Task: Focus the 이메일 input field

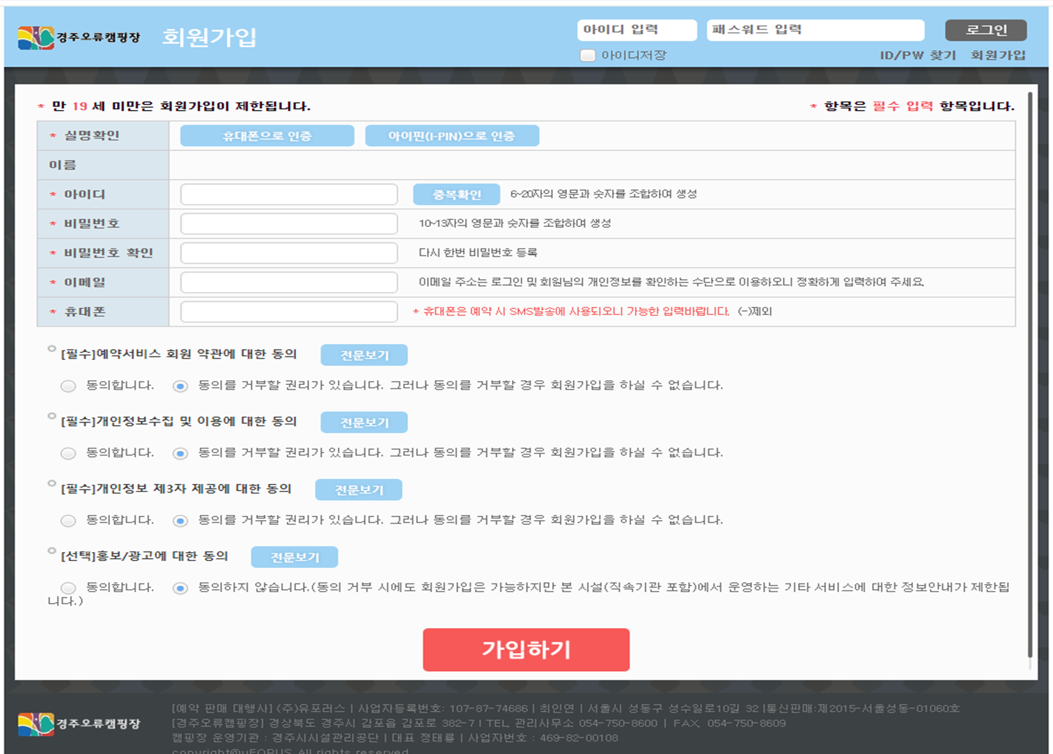Action: pos(288,282)
